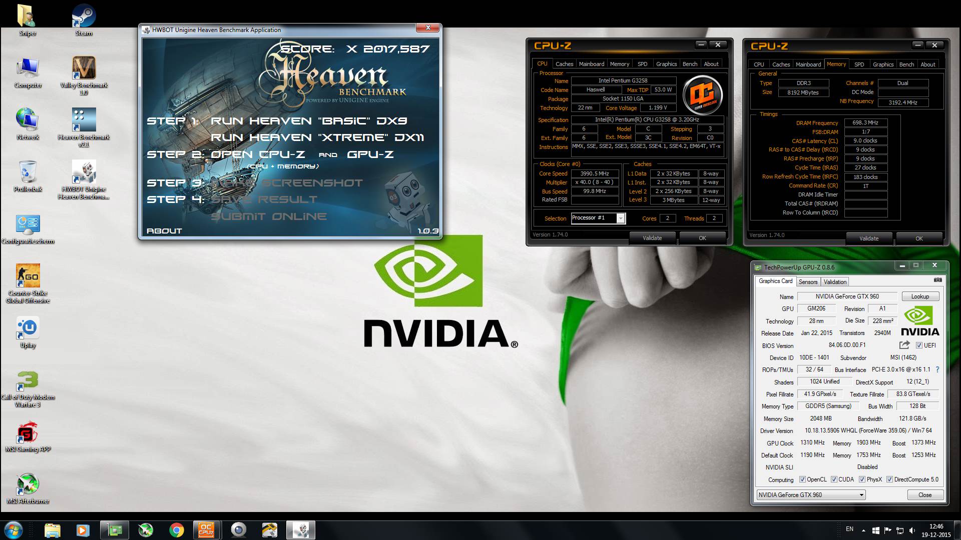
Task: Open Valley Benchmark 1.0 shortcut
Action: pyautogui.click(x=84, y=75)
